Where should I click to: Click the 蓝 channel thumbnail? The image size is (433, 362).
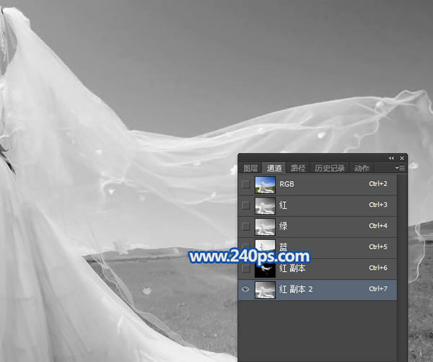(265, 245)
